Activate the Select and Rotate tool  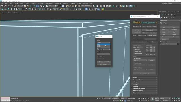(41, 6)
